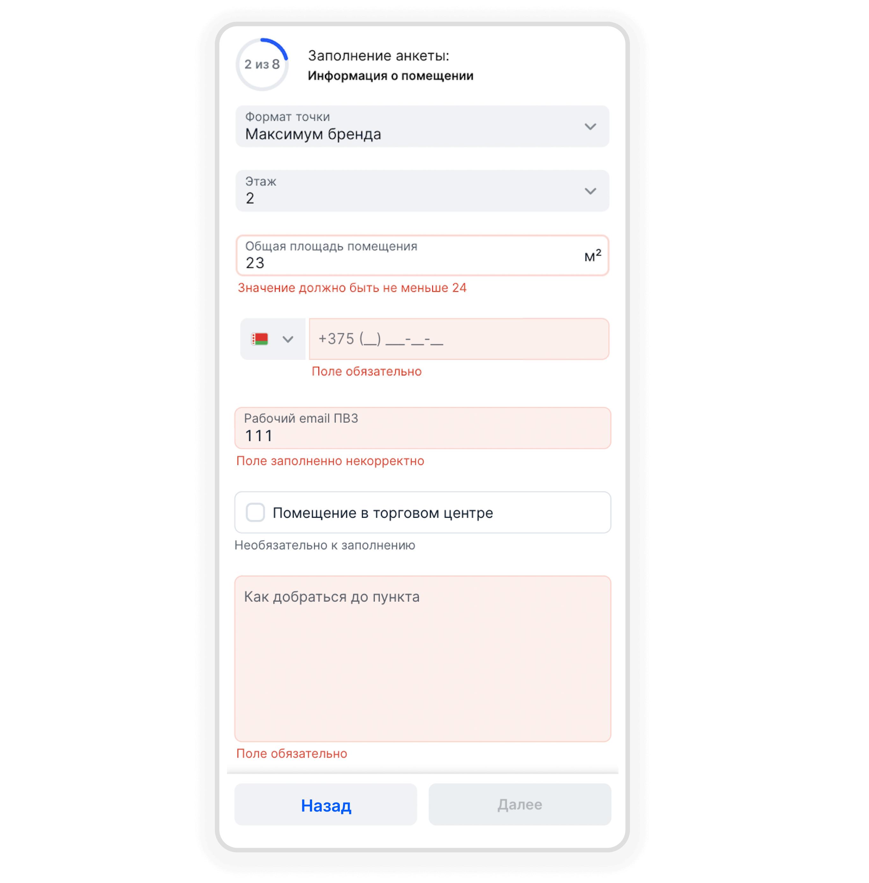
Task: Click the Необязательно к заполнению hint
Action: pyautogui.click(x=325, y=545)
